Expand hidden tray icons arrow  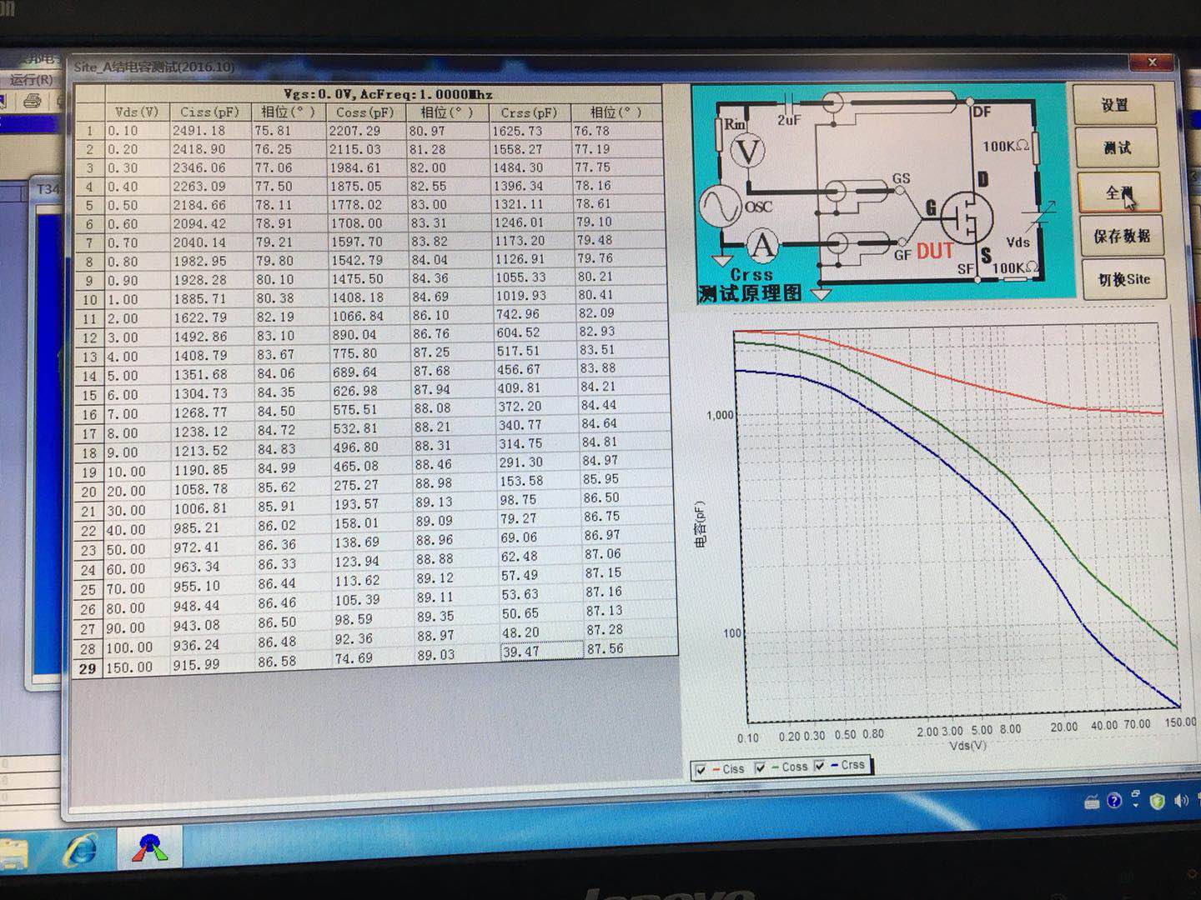coord(1135,800)
